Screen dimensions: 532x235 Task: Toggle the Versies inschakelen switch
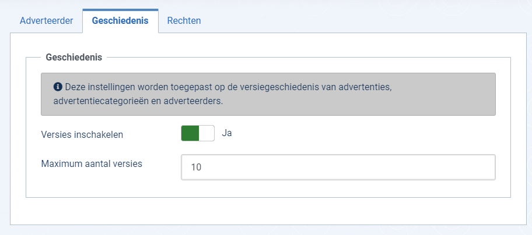[x=198, y=133]
